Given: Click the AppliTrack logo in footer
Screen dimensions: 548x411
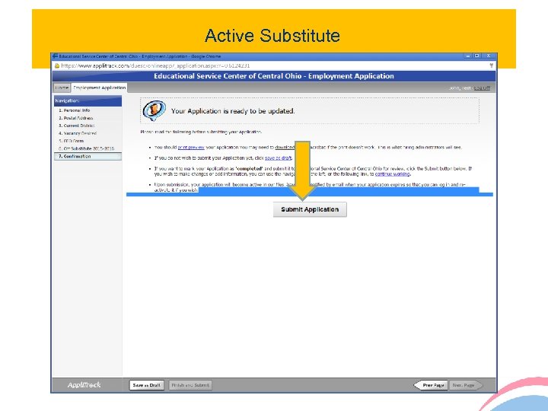Looking at the screenshot, I should tap(84, 385).
